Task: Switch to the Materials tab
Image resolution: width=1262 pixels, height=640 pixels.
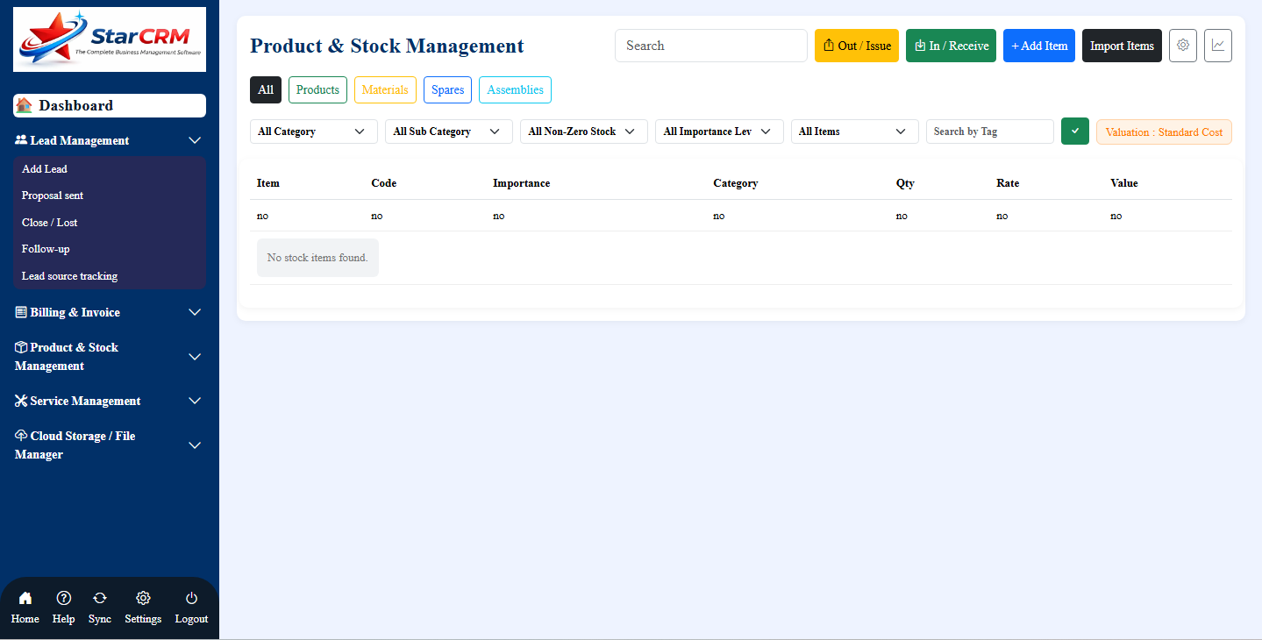Action: tap(385, 89)
